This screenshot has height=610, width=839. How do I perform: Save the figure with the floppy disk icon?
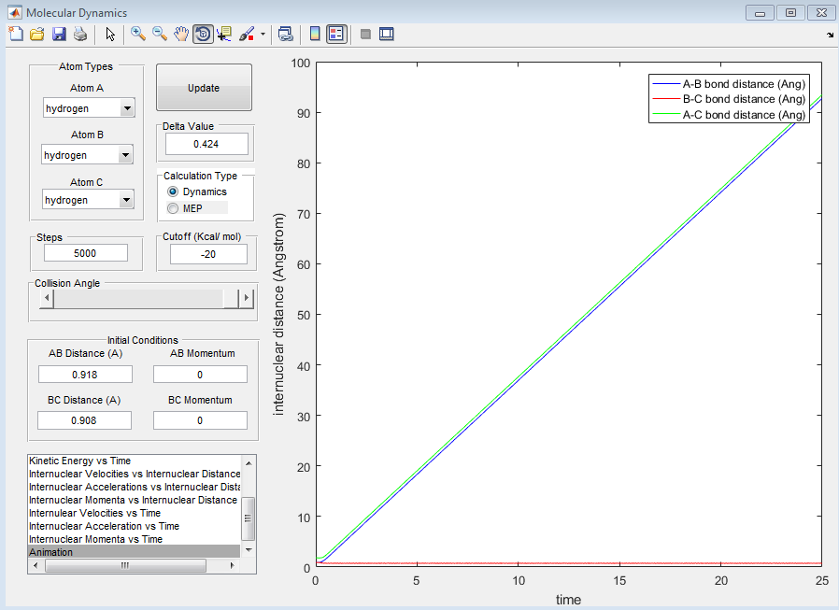59,35
